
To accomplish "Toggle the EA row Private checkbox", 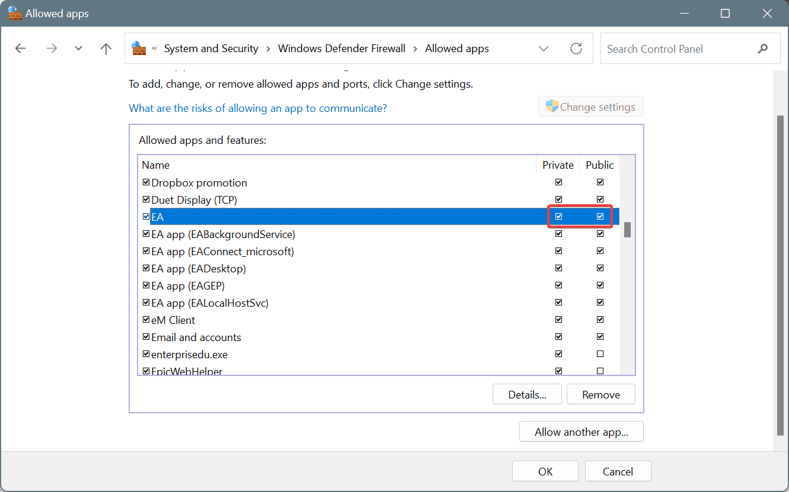I will (558, 217).
